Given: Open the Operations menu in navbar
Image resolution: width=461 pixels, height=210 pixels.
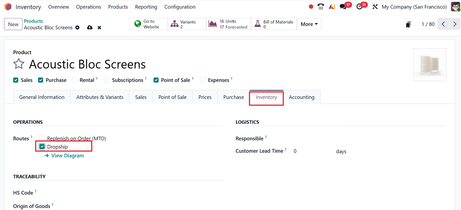Looking at the screenshot, I should 88,7.
